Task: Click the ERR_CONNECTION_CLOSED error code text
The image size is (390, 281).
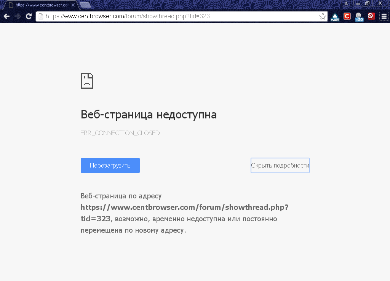Action: tap(120, 133)
